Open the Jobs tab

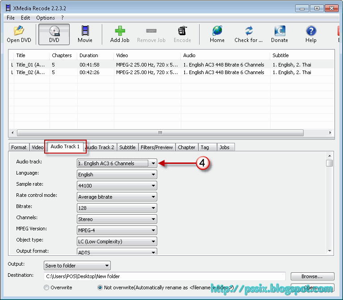(x=225, y=147)
